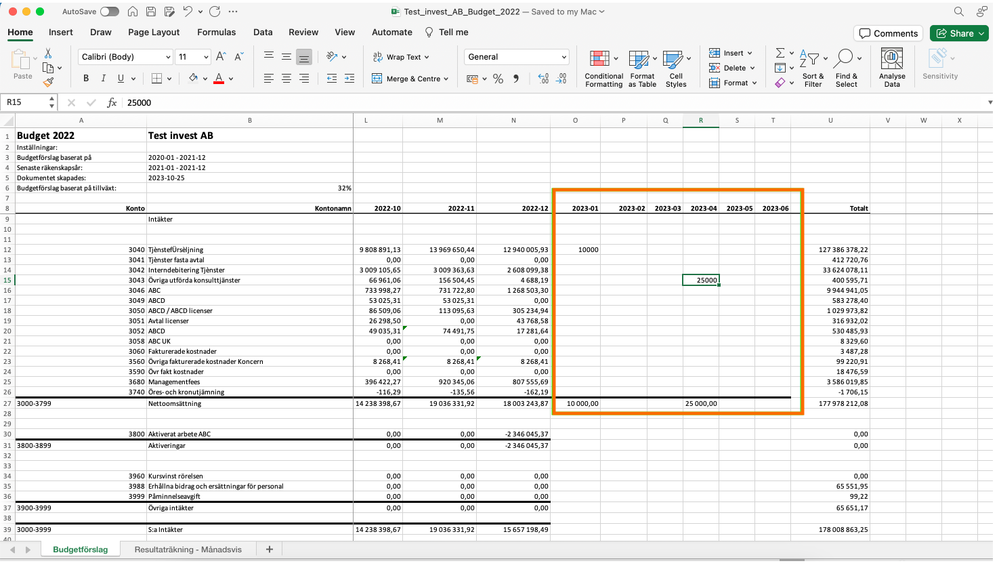Image resolution: width=999 pixels, height=574 pixels.
Task: Toggle the AutoSave switch
Action: click(109, 12)
